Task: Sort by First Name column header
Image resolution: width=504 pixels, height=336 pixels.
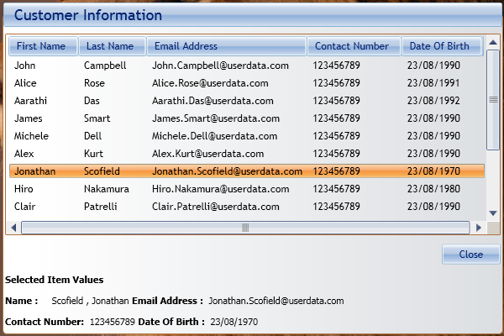Action: pos(43,46)
